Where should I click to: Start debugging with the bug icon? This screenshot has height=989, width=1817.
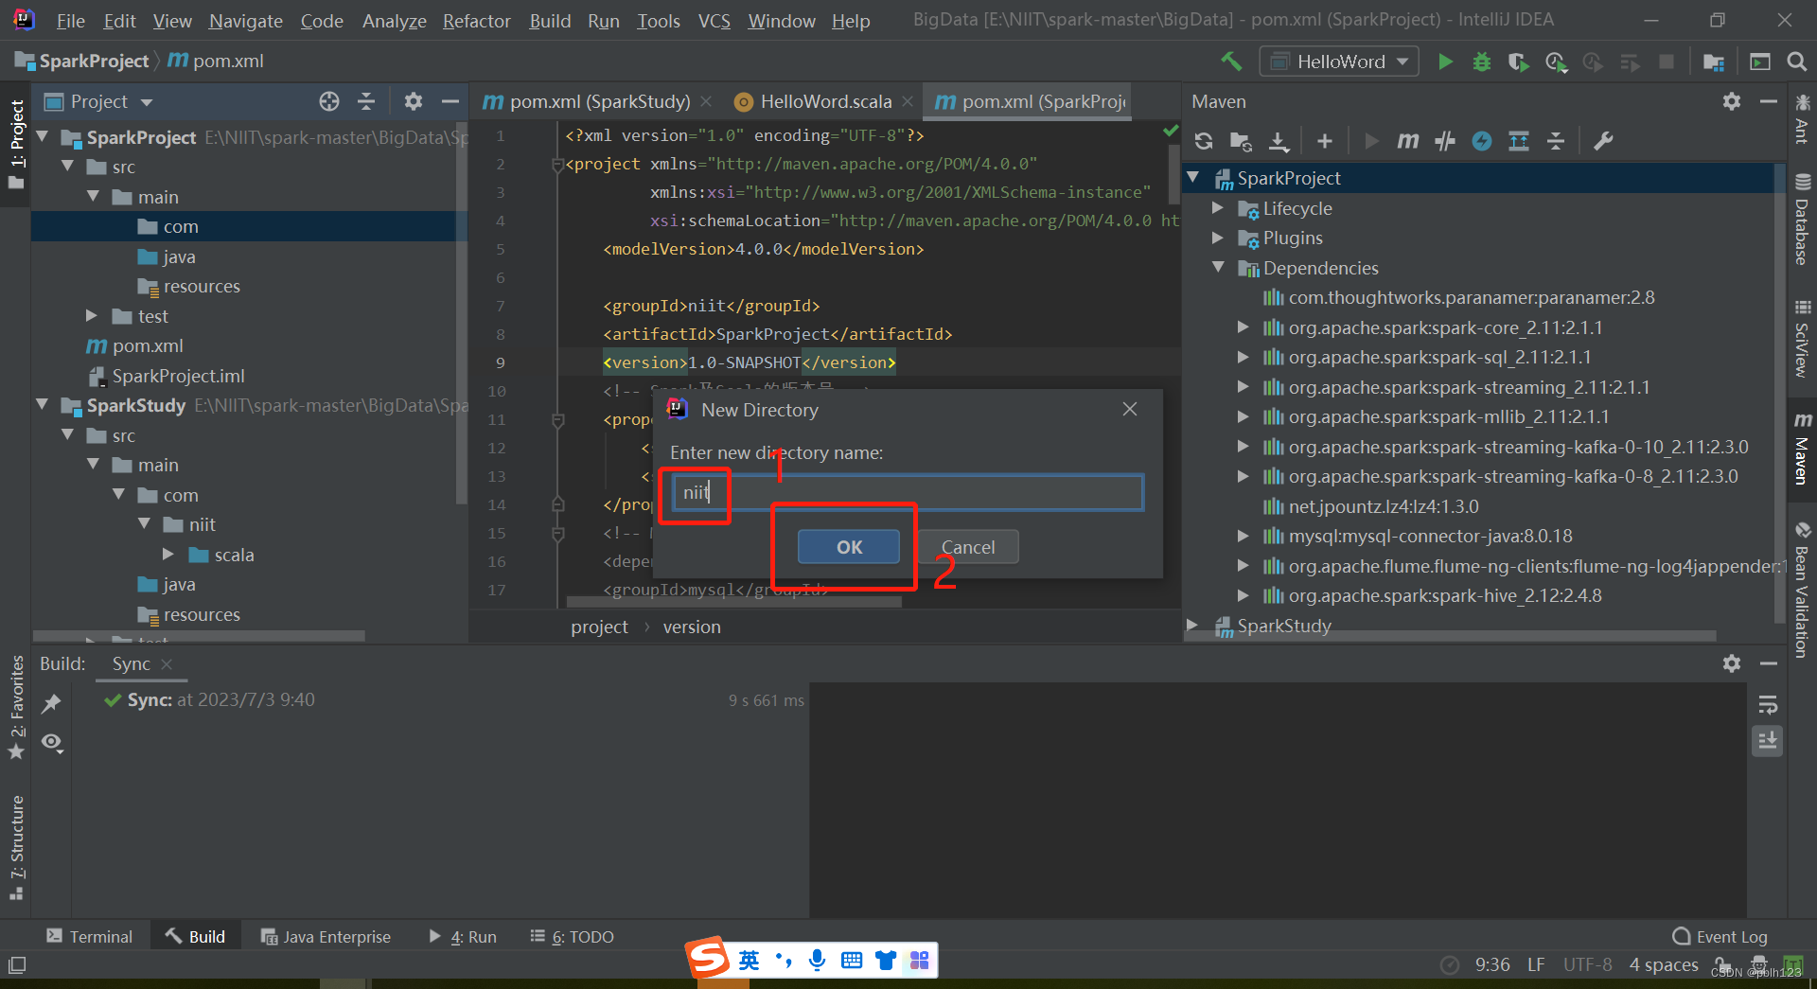click(1482, 62)
